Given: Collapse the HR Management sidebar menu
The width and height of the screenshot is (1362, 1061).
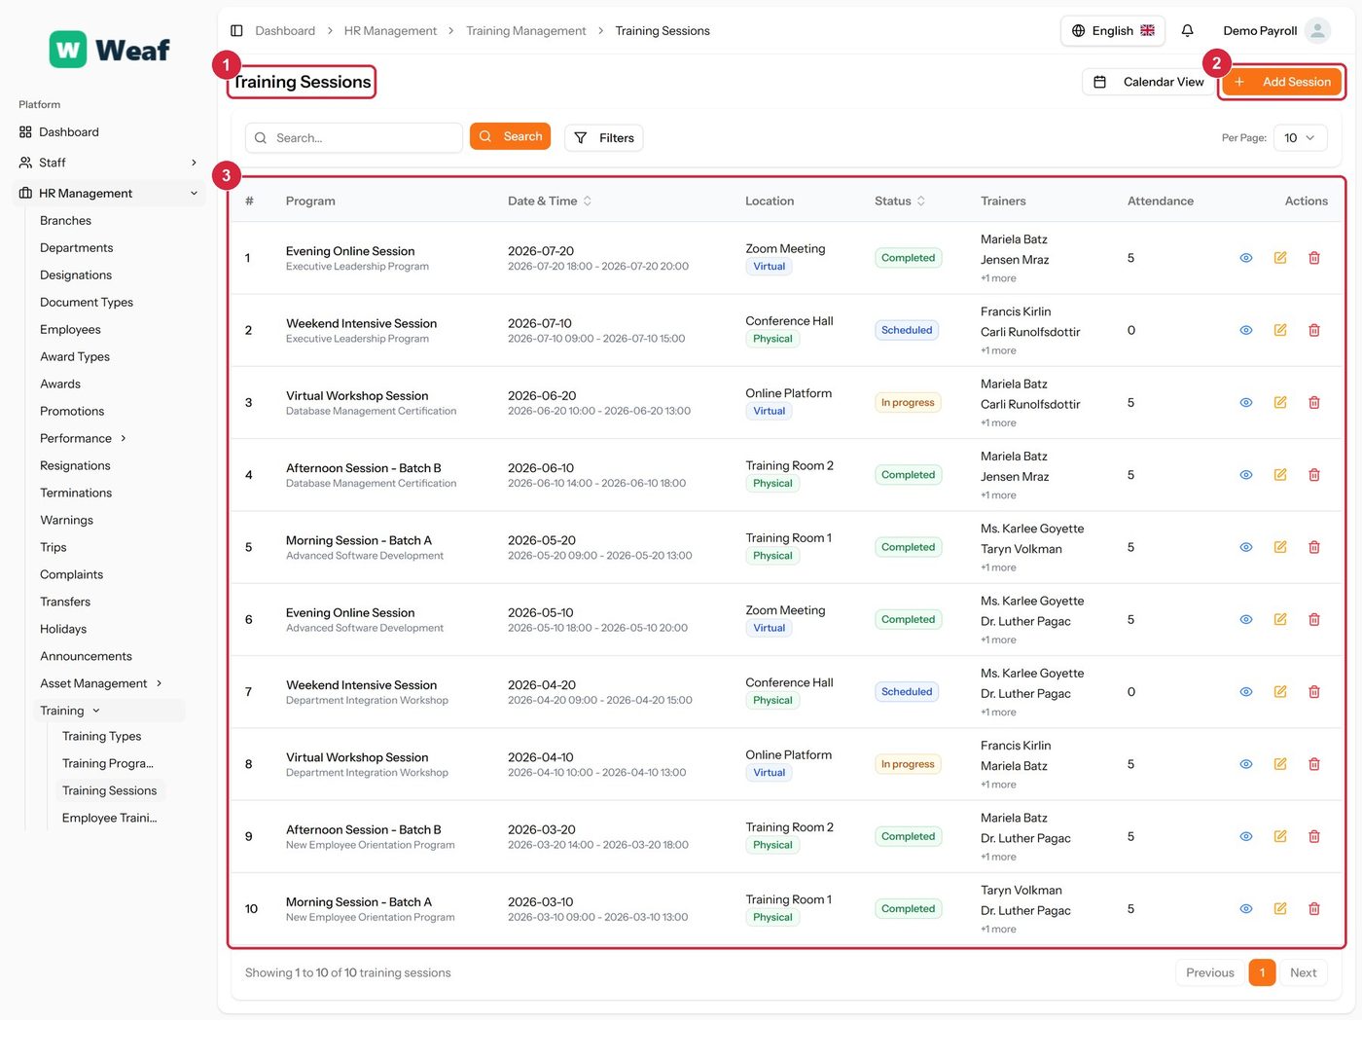Looking at the screenshot, I should [108, 194].
